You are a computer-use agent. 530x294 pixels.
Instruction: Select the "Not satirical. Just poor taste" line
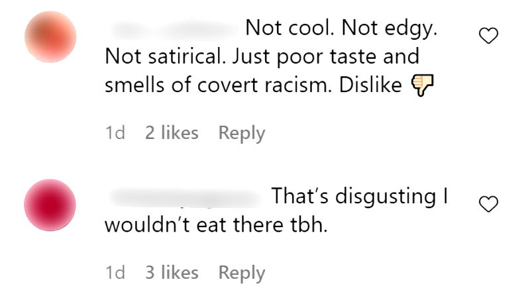262,56
